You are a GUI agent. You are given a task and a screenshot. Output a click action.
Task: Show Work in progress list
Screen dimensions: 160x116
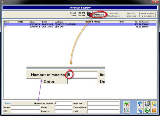click(x=131, y=15)
